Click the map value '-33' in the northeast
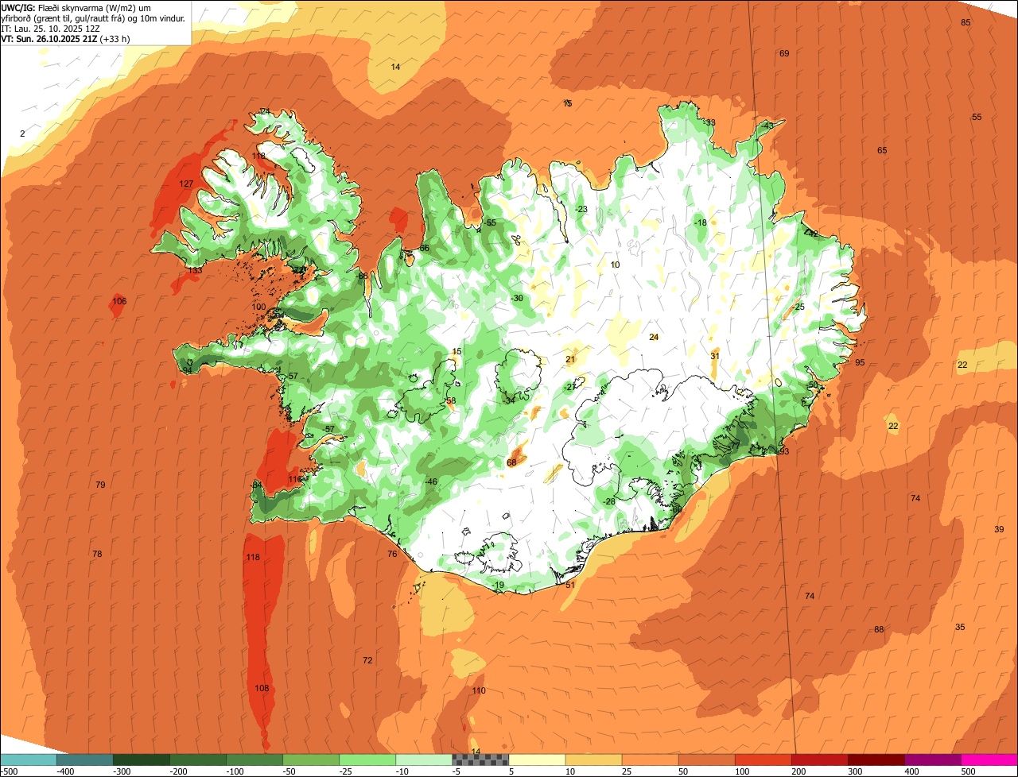 (709, 122)
